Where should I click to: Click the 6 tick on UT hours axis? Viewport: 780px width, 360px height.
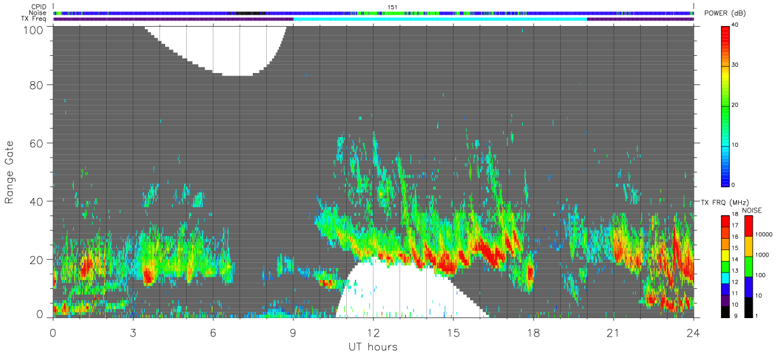coord(213,332)
